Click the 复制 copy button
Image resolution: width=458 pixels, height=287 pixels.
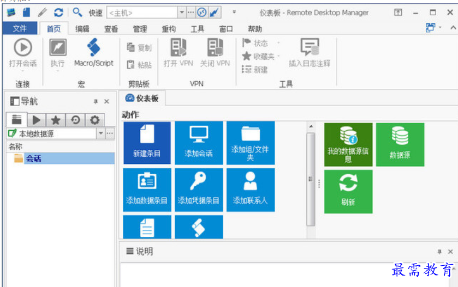point(139,47)
